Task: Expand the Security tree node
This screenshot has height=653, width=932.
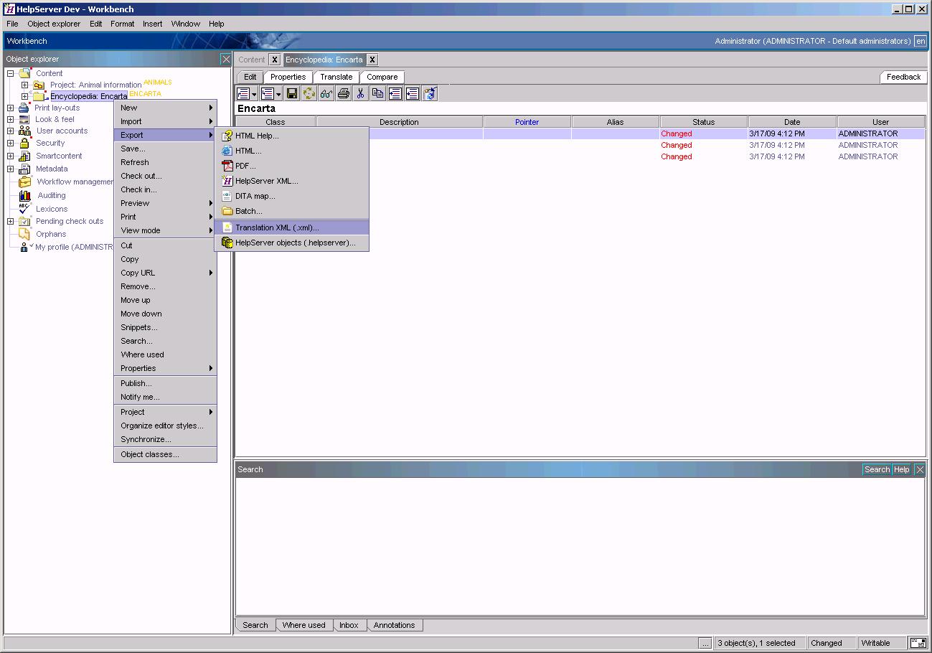Action: tap(11, 143)
